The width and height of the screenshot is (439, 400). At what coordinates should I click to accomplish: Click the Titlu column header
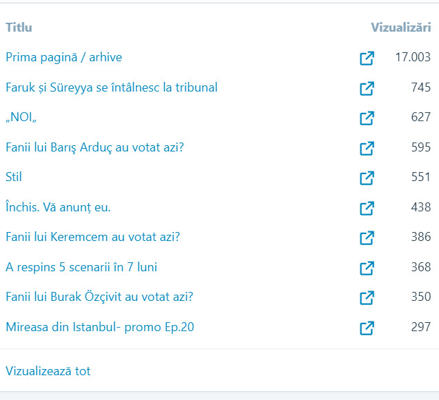tap(19, 28)
